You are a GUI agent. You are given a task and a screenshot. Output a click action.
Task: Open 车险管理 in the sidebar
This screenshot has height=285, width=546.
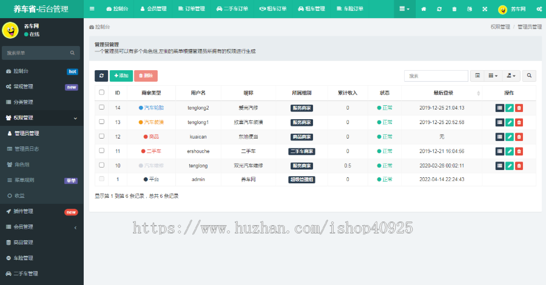(42, 258)
